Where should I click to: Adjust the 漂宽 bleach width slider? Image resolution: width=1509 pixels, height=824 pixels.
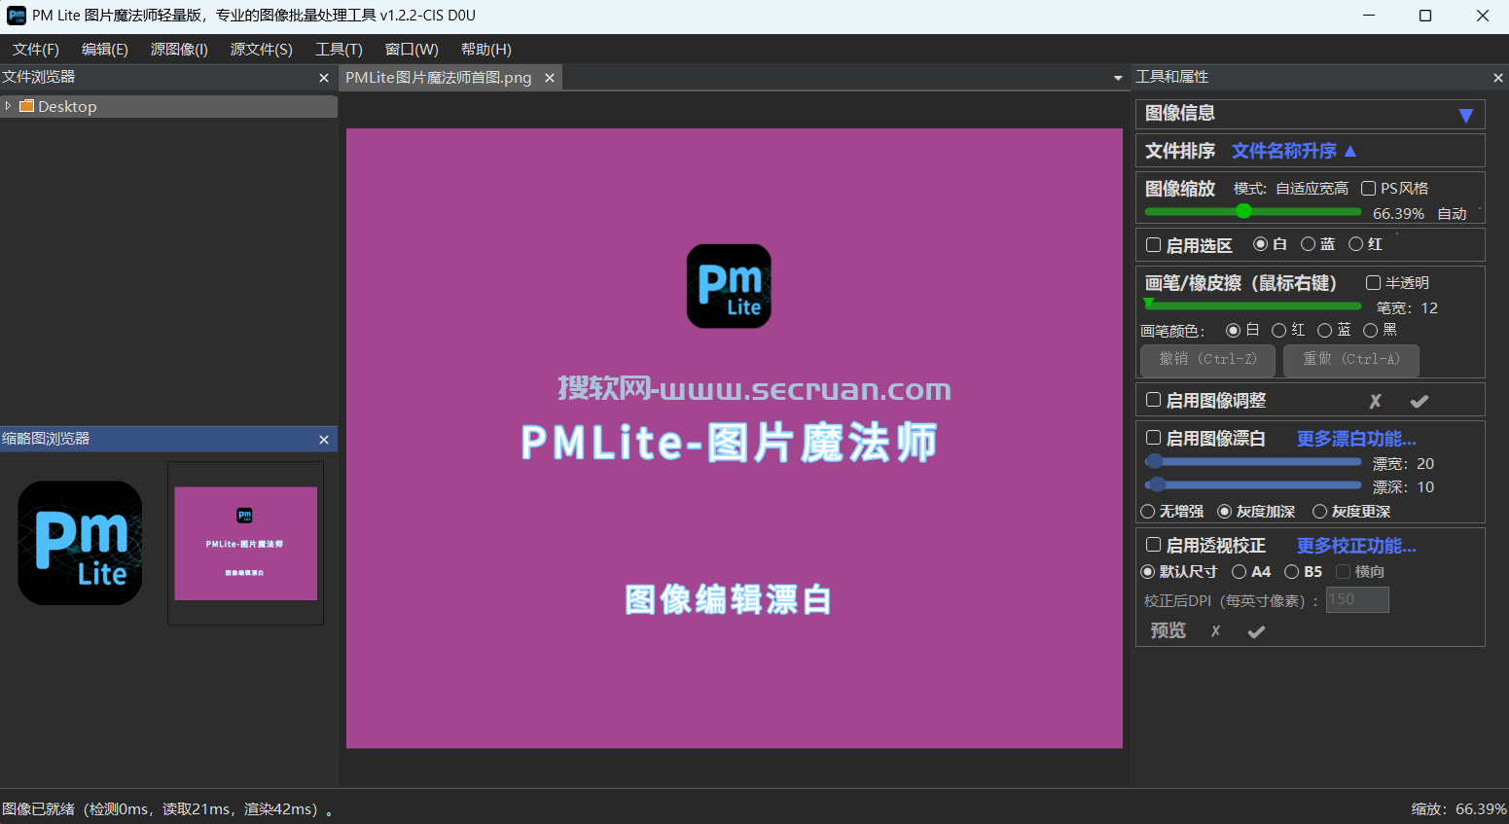click(1253, 461)
